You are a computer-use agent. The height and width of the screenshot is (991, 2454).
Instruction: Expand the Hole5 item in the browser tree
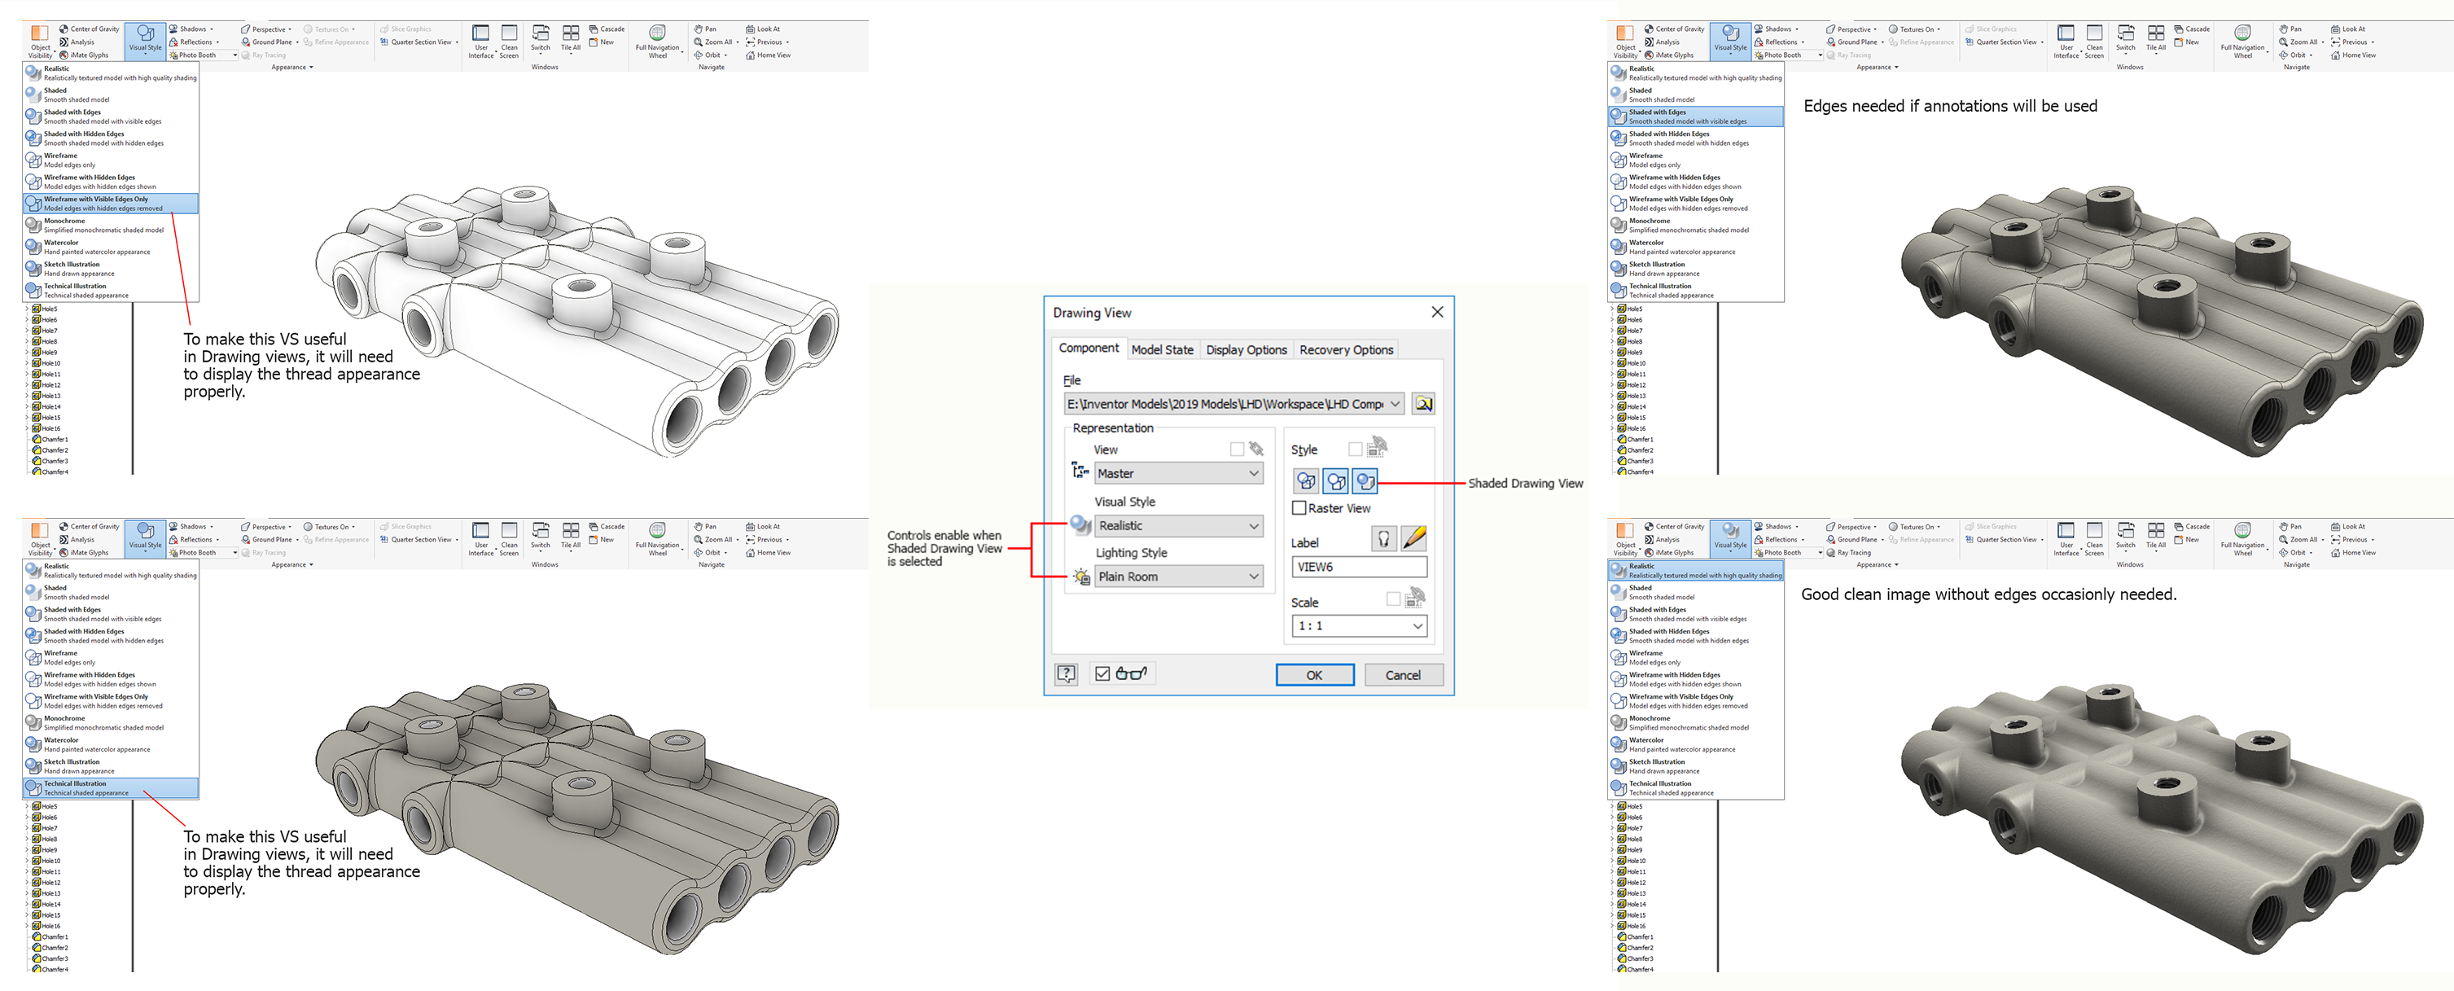(28, 308)
